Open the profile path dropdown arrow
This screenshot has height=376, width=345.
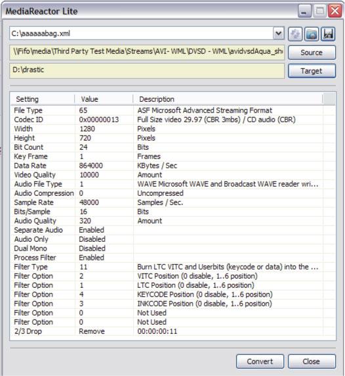pos(278,34)
